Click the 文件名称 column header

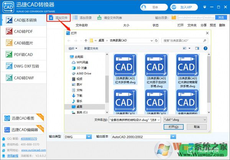[x=82, y=25]
